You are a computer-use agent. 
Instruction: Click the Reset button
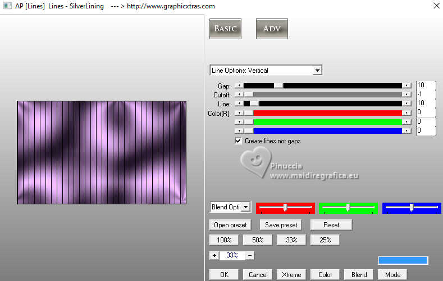pos(331,225)
